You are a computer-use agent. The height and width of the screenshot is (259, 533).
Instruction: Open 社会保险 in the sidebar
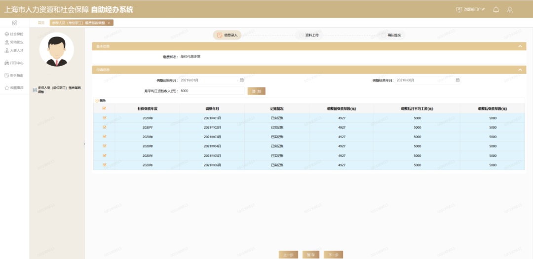click(14, 34)
